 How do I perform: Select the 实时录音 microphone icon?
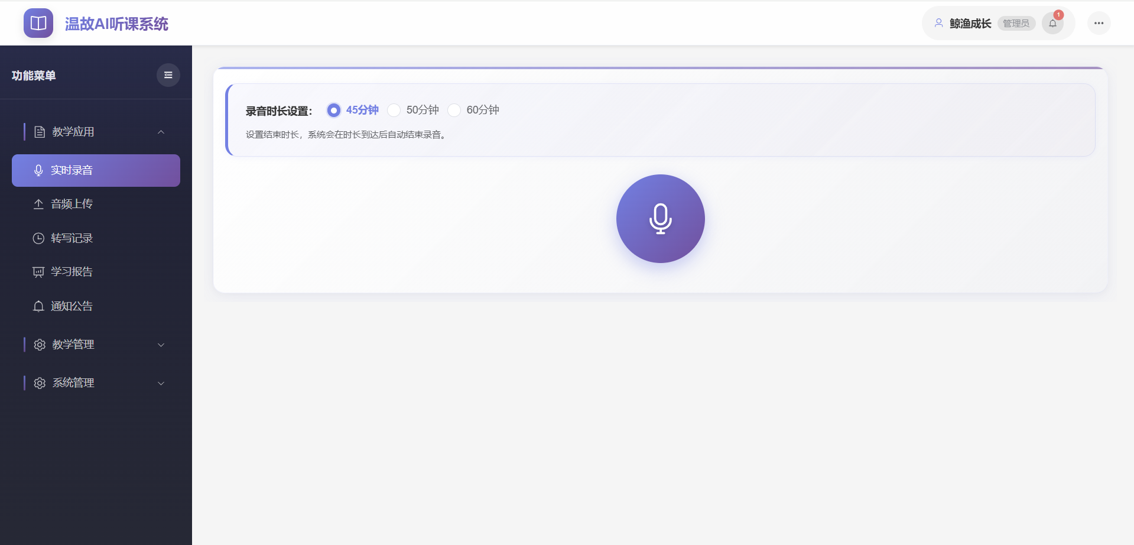38,170
